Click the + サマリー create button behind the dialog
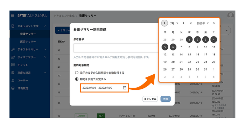This screenshot has height=129, width=245. pos(62,30)
